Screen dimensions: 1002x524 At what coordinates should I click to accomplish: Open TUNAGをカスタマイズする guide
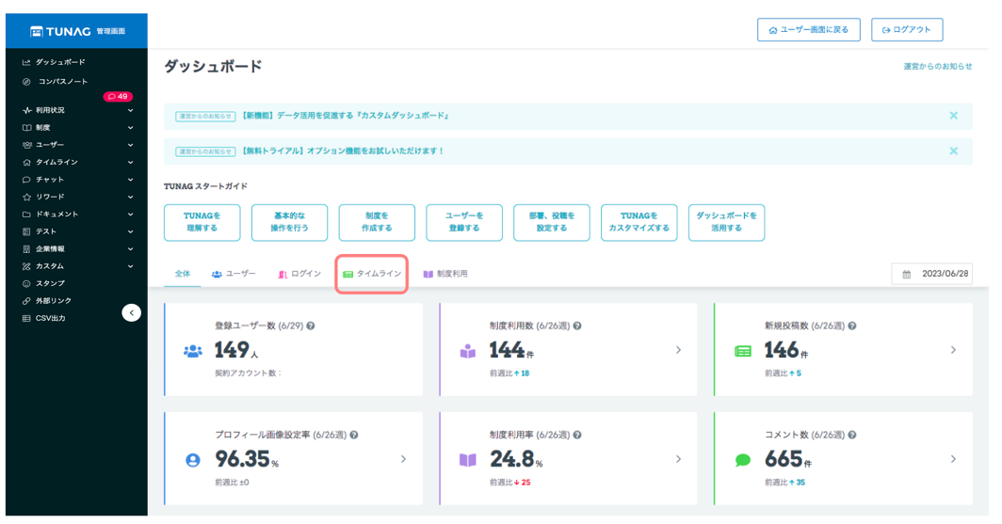click(x=639, y=222)
